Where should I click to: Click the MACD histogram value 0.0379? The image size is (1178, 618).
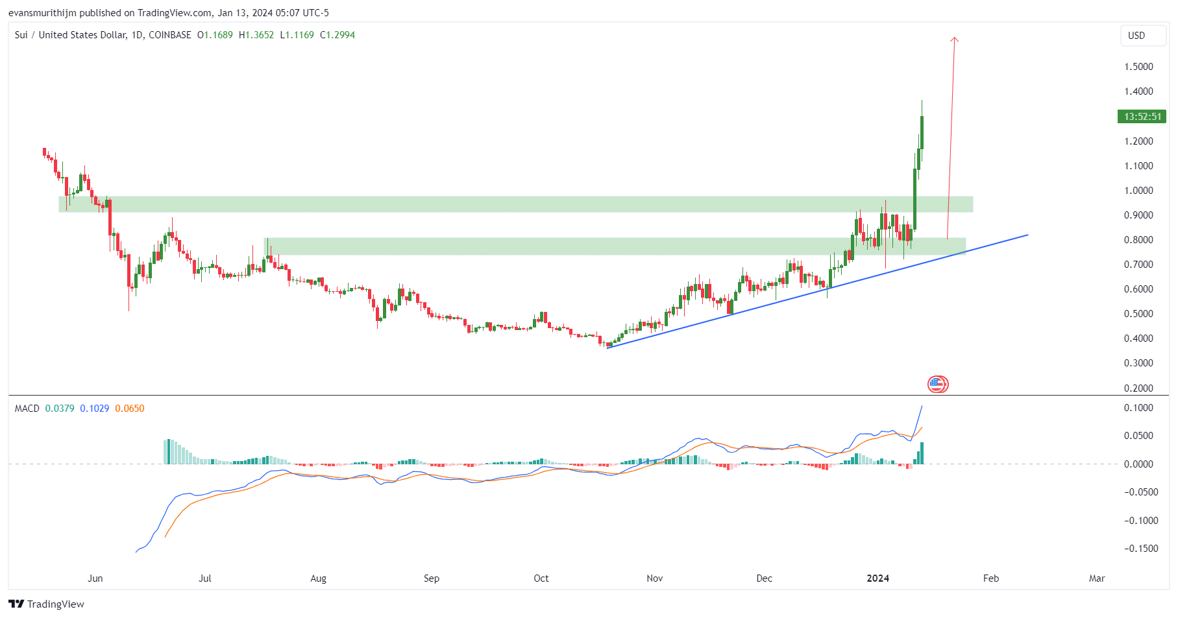60,409
